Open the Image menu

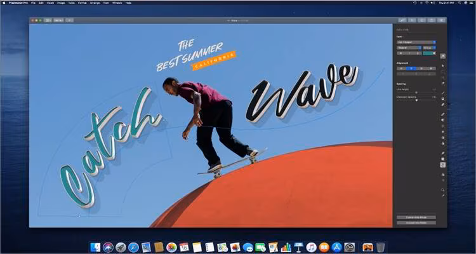[61, 3]
